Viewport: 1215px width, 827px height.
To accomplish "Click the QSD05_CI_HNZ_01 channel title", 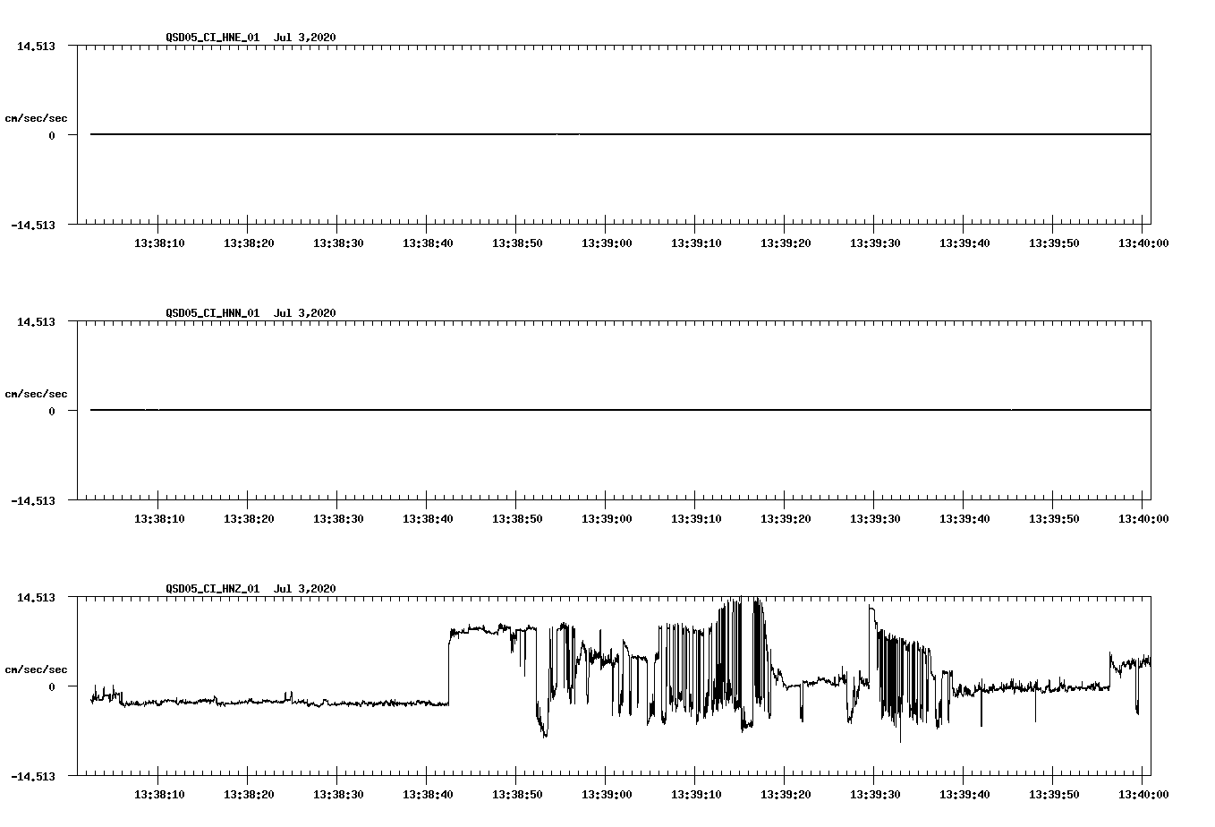I will point(213,589).
